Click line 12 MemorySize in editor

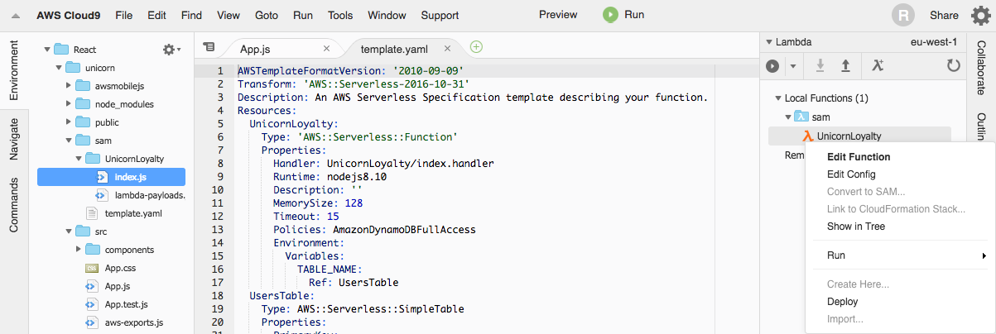tap(317, 203)
